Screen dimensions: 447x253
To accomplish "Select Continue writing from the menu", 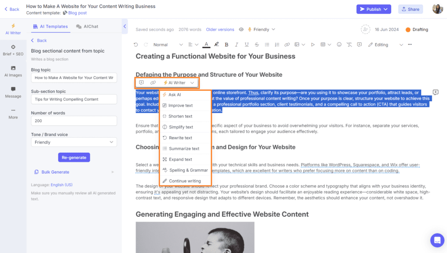I will coord(185,181).
